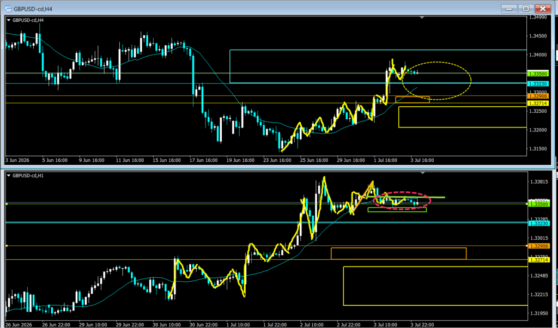This screenshot has height=328, width=558.
Task: Minimize the GBPUSD-cd,H4 chart window
Action: [x=508, y=9]
